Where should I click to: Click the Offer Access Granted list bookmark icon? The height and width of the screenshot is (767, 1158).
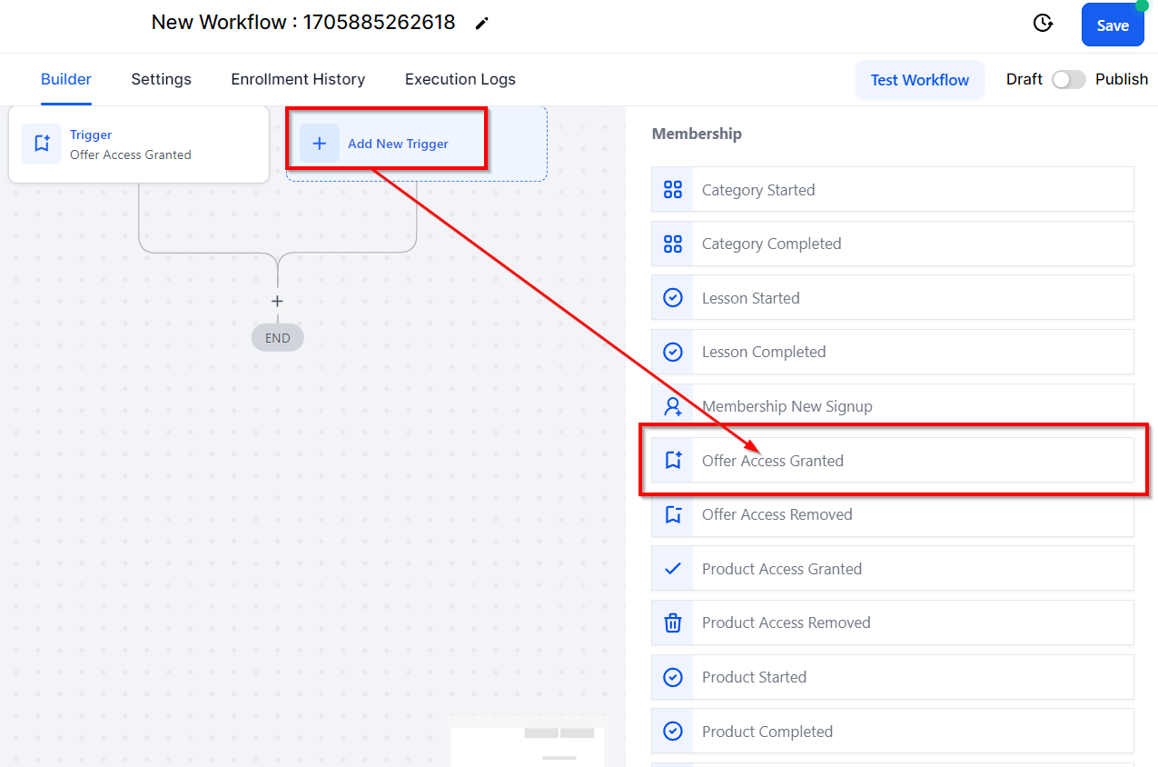(673, 461)
